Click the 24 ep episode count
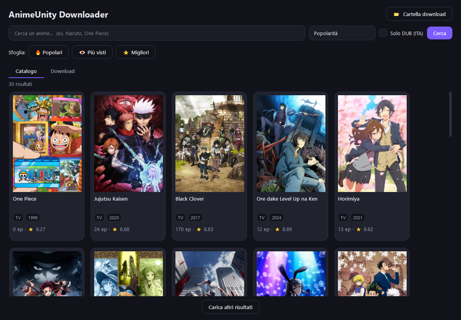Viewport: 461px width, 320px height. point(100,229)
